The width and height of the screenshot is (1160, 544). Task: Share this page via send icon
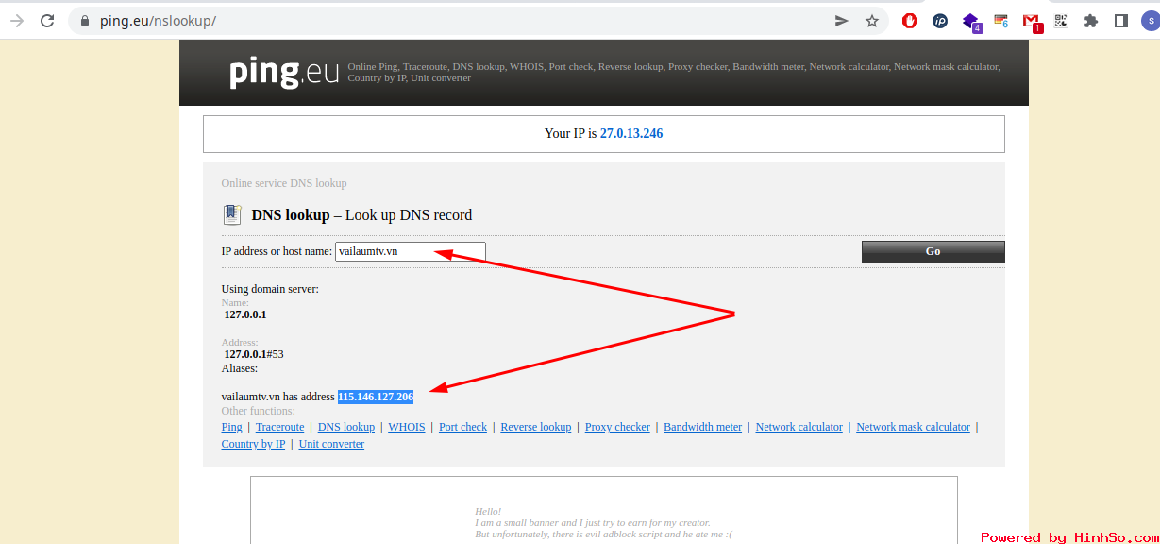click(841, 21)
